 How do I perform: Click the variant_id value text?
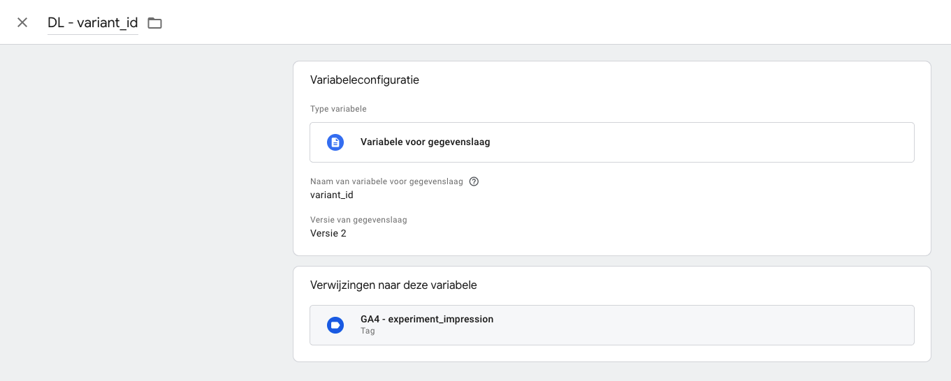(x=332, y=195)
